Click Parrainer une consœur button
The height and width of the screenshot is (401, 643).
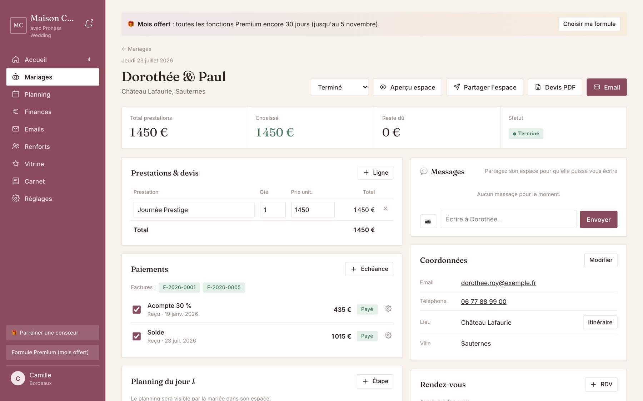53,333
